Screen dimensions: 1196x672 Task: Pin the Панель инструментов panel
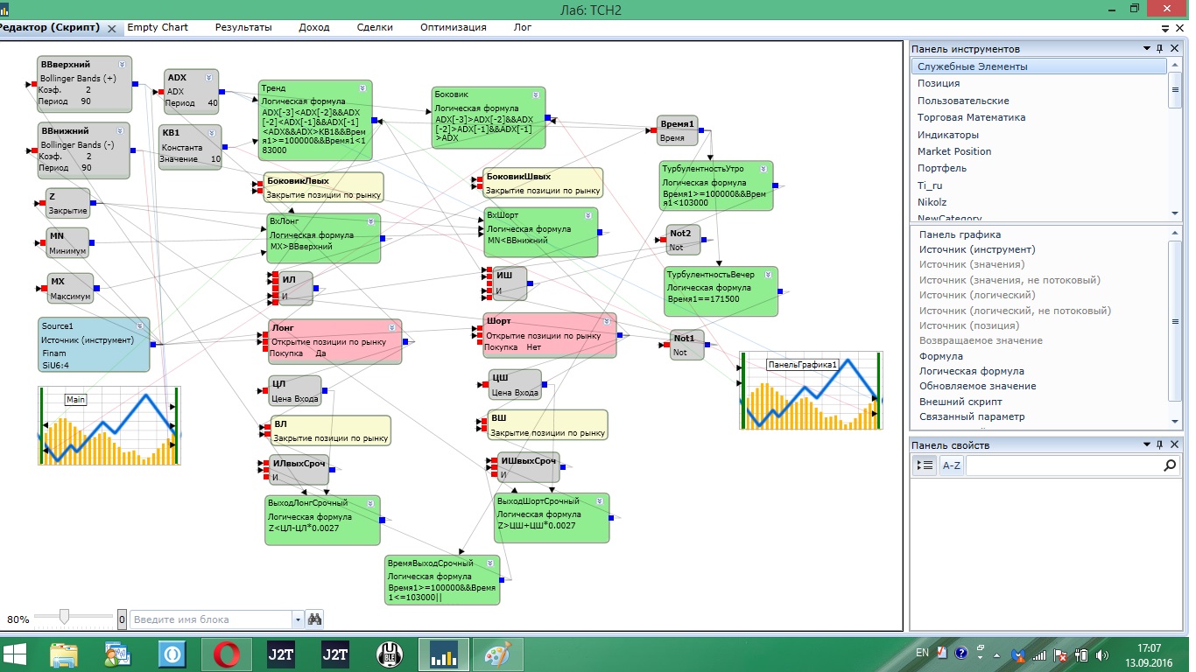coord(1160,49)
